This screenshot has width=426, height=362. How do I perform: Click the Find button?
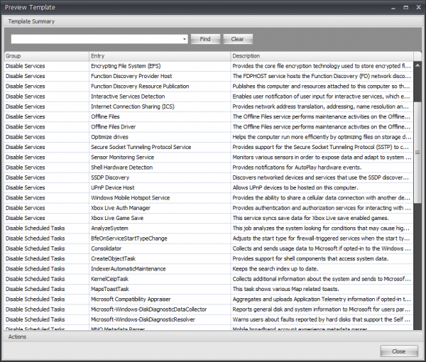click(x=205, y=39)
